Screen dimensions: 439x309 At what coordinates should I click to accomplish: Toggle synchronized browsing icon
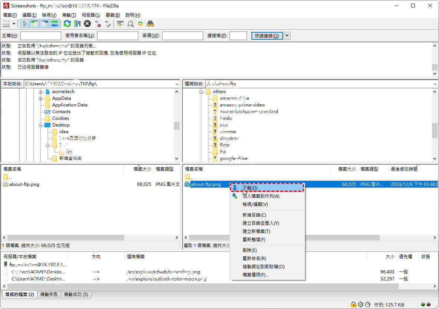point(140,24)
